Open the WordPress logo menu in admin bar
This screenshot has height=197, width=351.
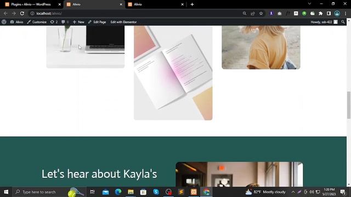tap(4, 22)
